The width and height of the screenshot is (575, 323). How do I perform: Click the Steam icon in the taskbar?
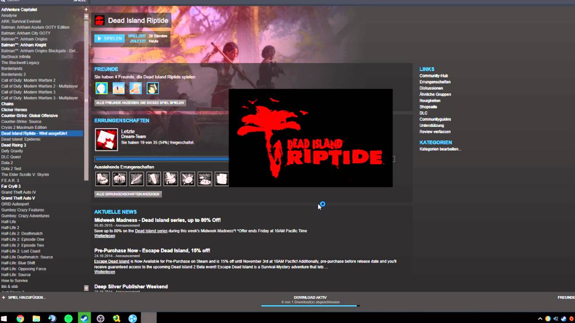84,319
